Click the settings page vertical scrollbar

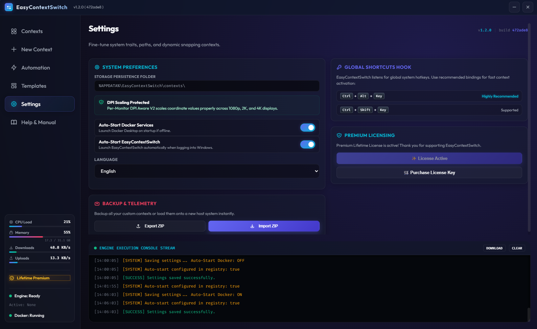coord(529,128)
